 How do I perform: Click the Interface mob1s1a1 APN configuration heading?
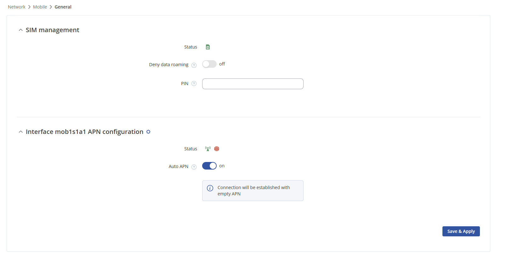coord(85,132)
